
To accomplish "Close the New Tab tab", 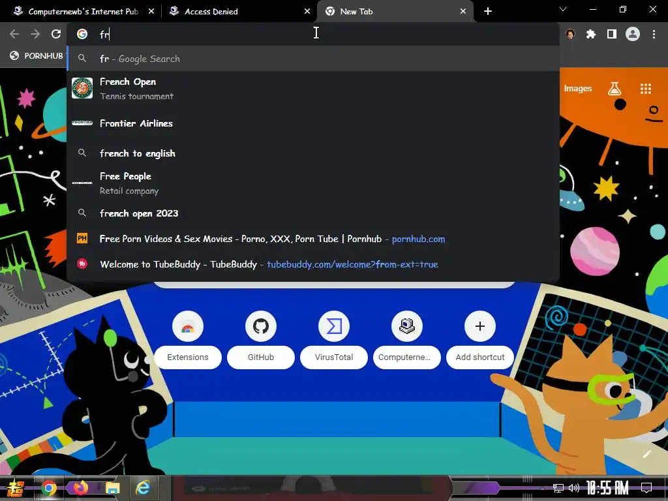I will (463, 12).
